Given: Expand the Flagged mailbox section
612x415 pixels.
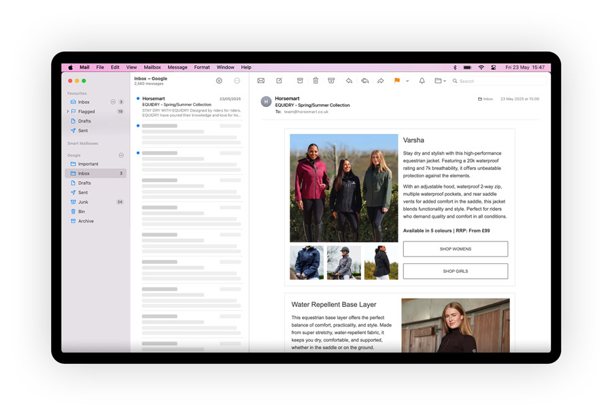Looking at the screenshot, I should coord(68,111).
